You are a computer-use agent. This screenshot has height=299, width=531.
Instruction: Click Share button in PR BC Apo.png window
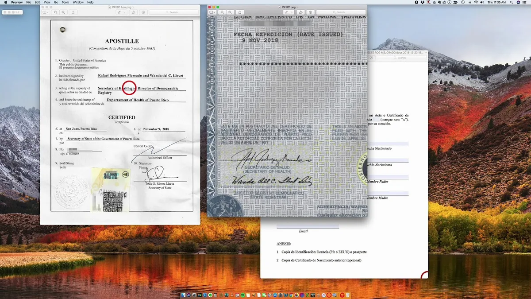click(73, 12)
